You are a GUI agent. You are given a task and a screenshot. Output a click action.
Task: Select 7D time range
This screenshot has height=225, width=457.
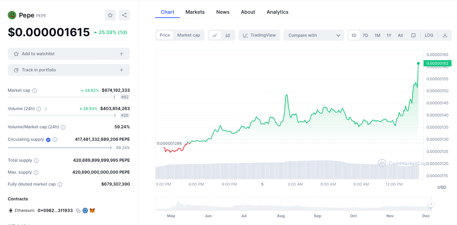(365, 35)
